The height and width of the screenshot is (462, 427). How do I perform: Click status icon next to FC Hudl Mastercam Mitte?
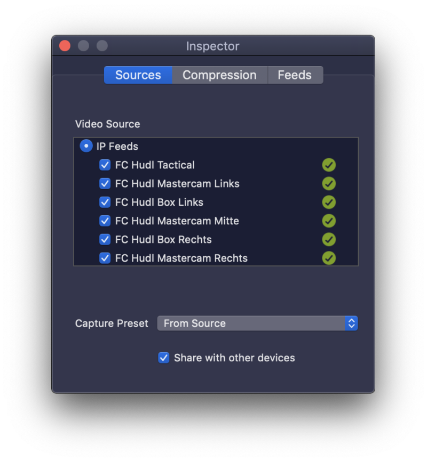[x=329, y=221]
